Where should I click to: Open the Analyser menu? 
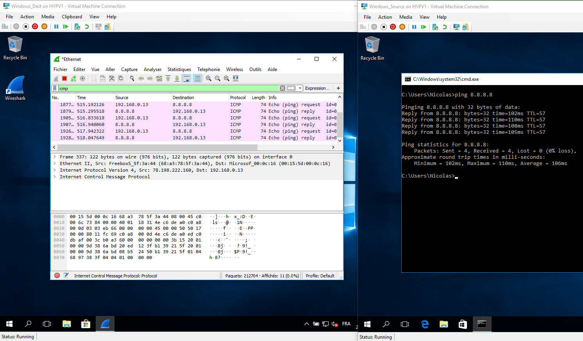(153, 69)
